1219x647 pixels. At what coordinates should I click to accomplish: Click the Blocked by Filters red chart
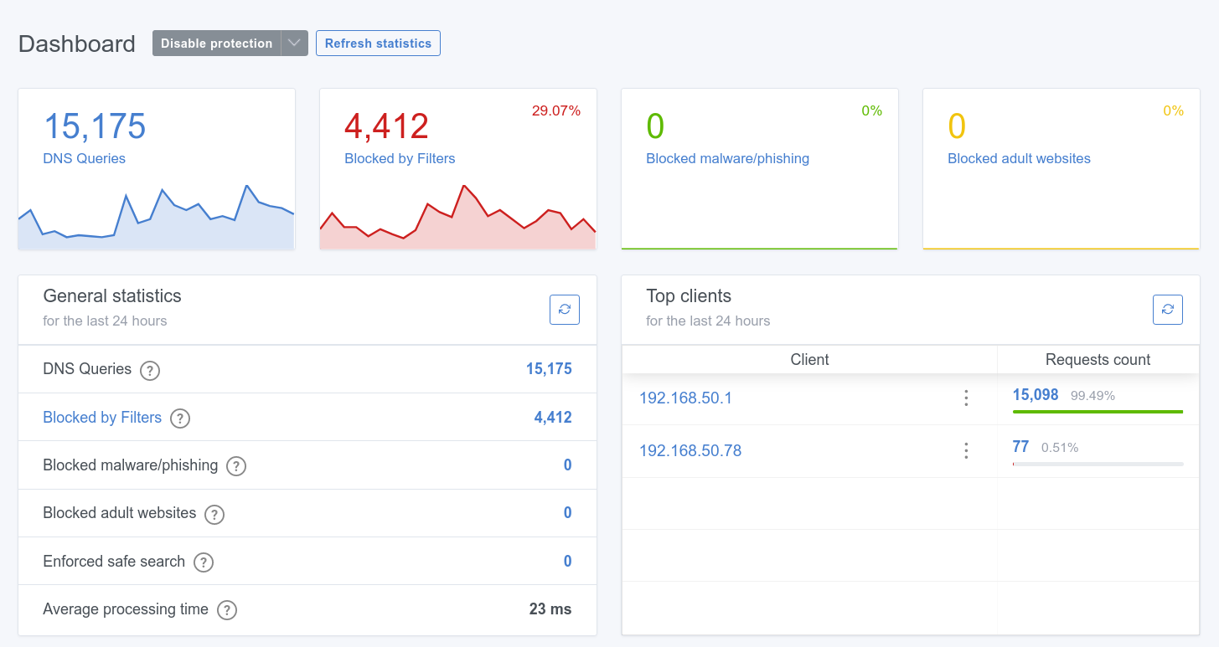tap(457, 217)
